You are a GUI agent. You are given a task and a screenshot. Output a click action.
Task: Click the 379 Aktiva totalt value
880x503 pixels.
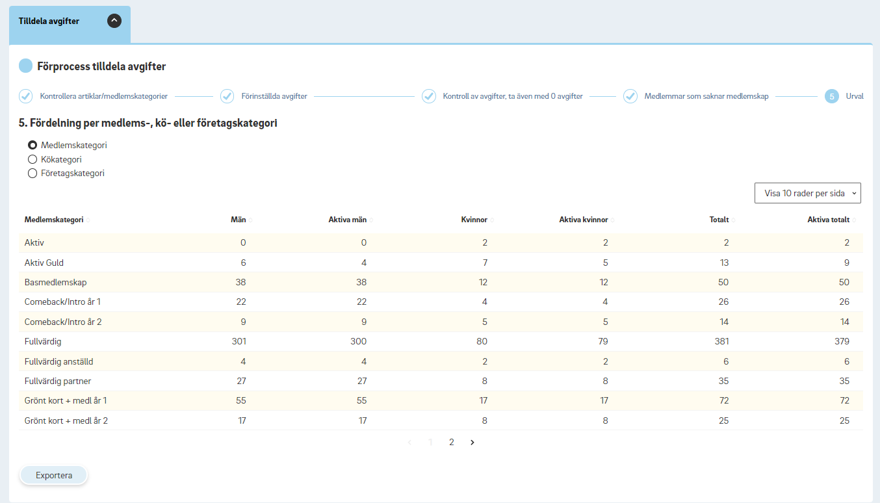click(841, 341)
